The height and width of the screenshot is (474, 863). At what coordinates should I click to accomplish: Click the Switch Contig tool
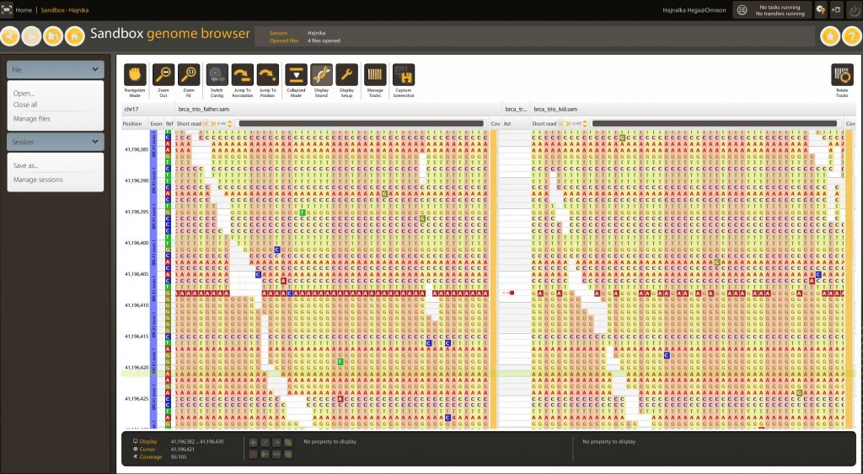click(217, 75)
